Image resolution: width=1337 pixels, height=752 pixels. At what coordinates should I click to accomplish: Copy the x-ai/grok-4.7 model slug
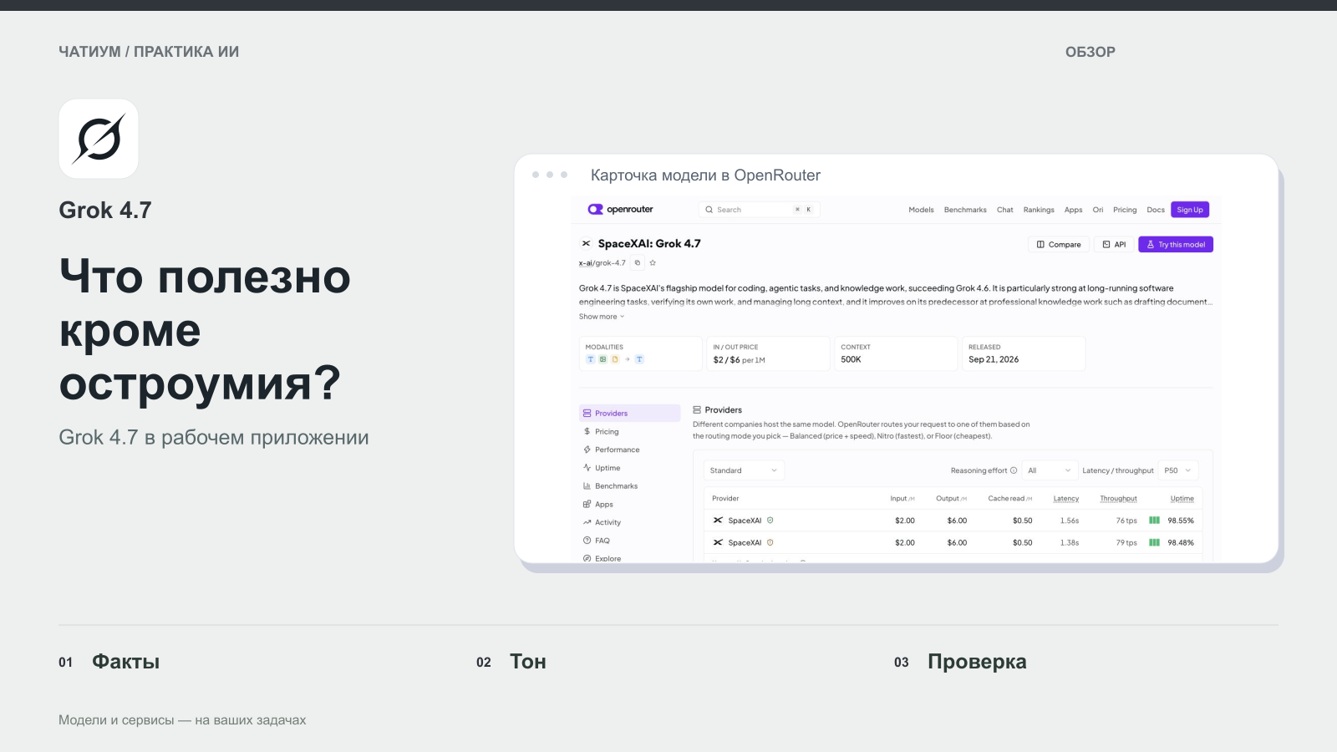click(638, 262)
